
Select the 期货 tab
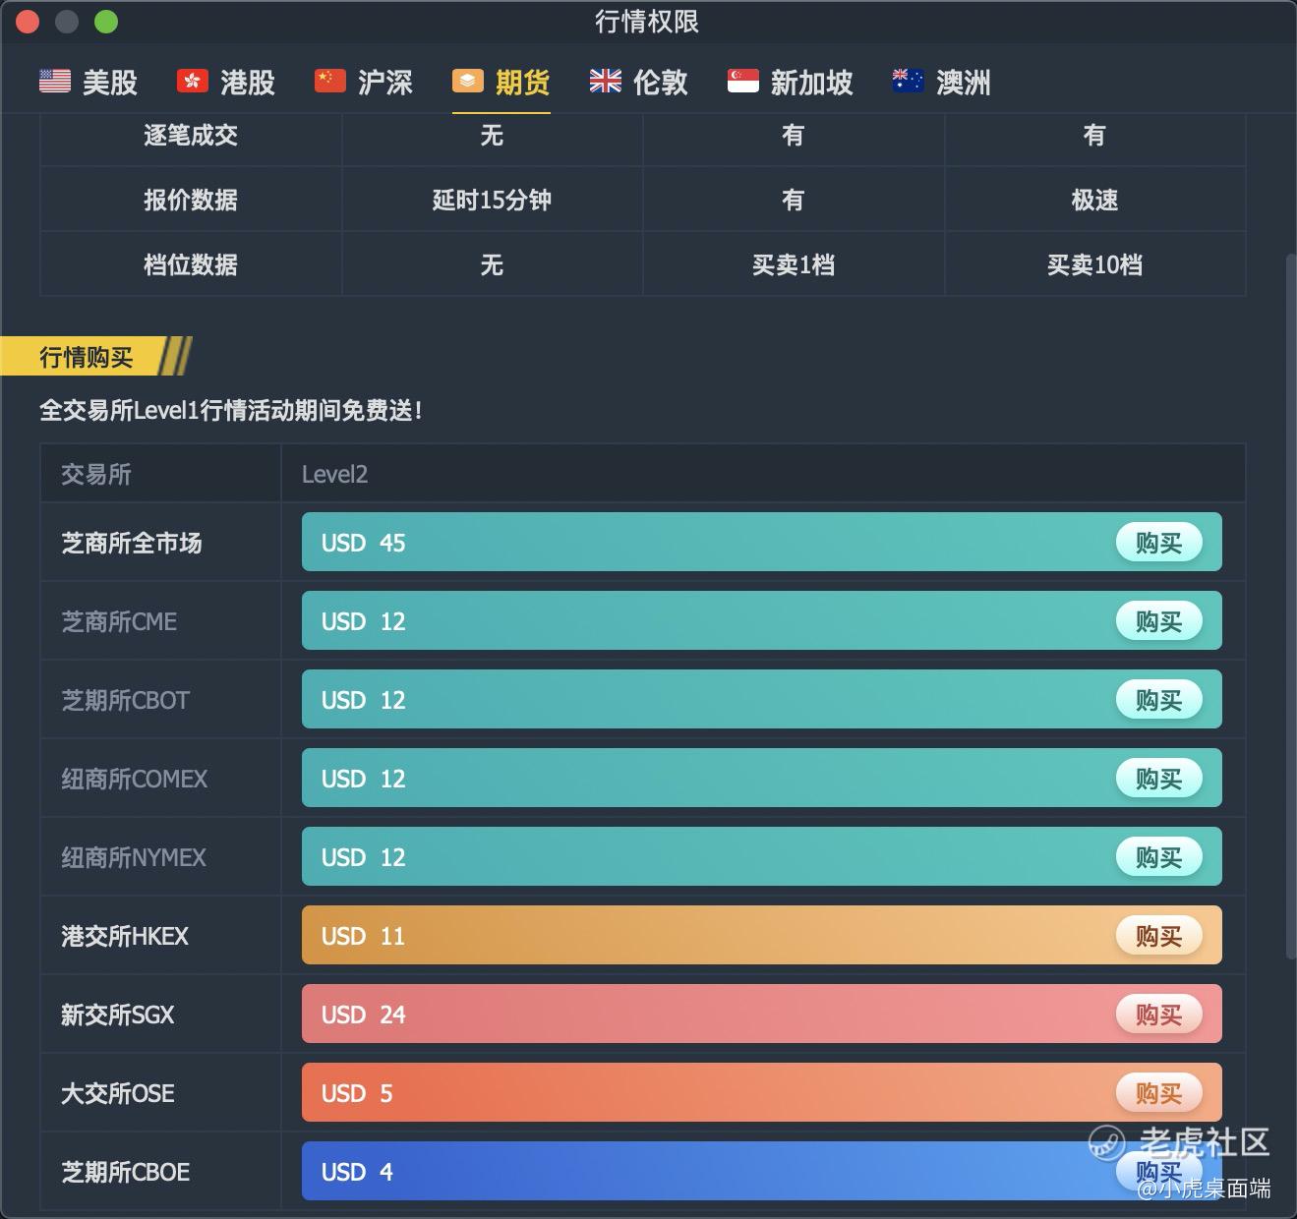tap(501, 82)
